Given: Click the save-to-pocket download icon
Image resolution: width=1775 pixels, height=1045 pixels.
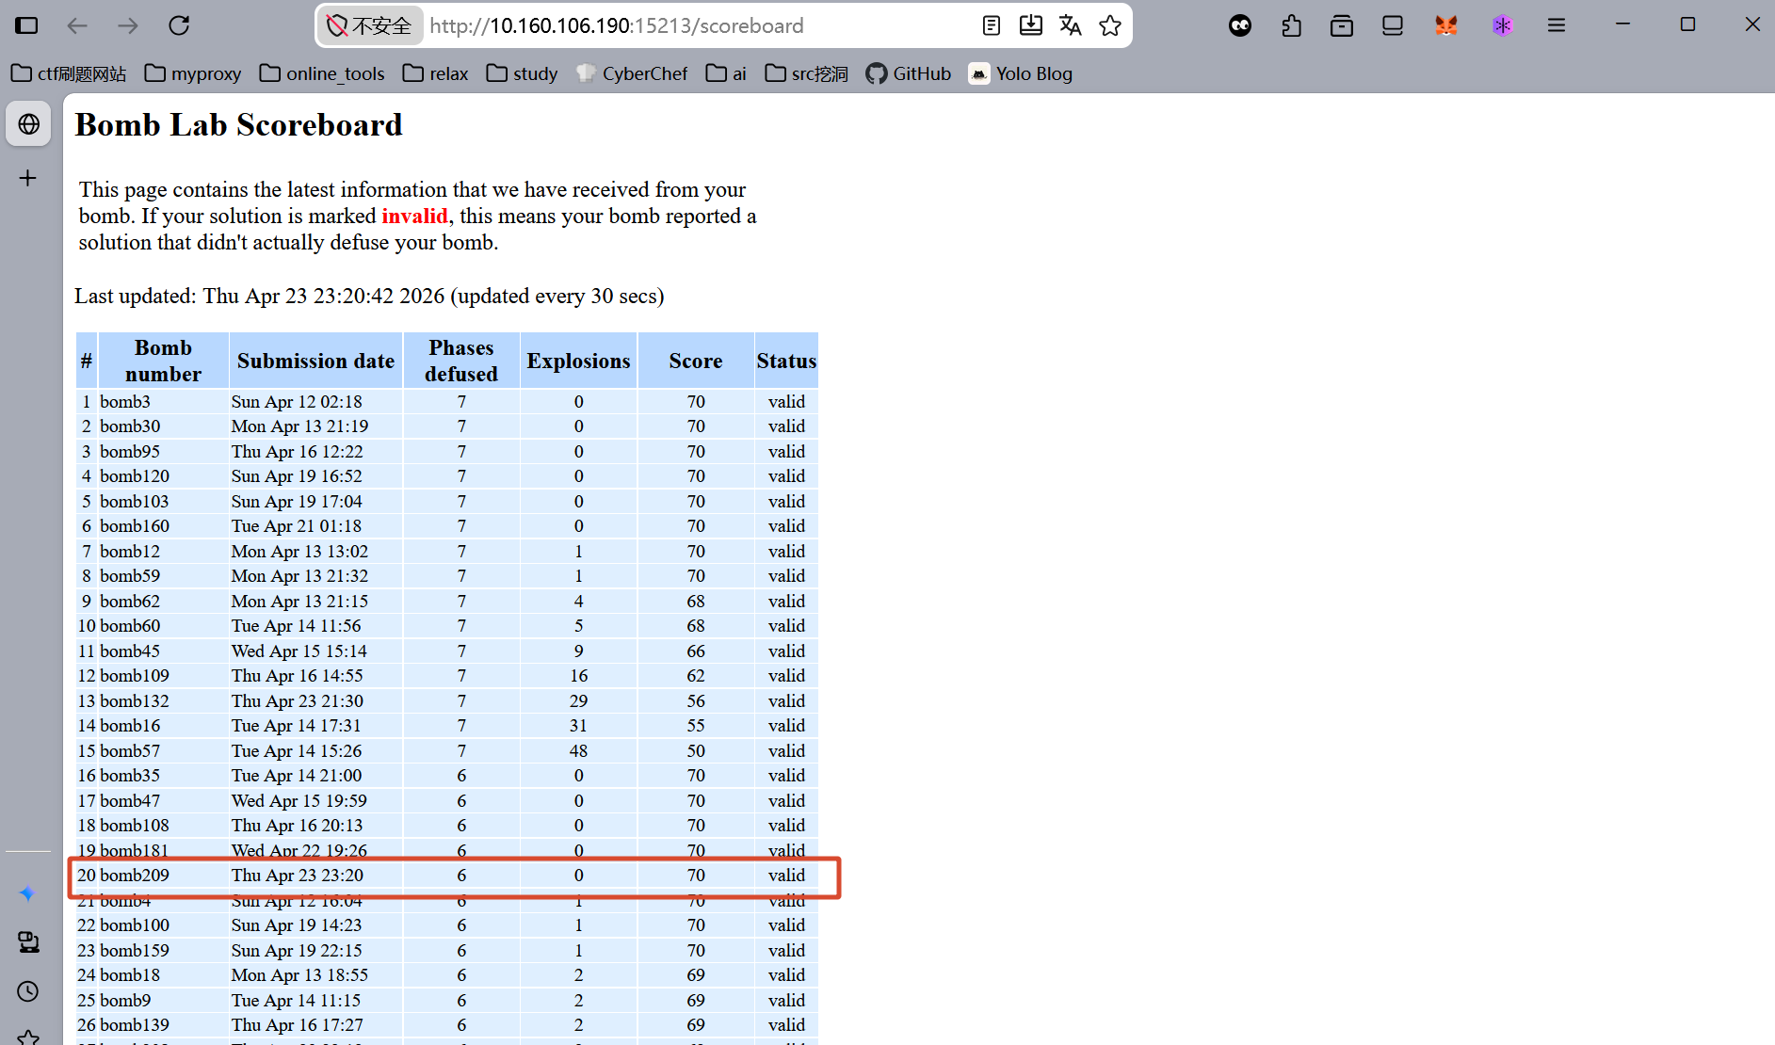Looking at the screenshot, I should tap(1031, 25).
